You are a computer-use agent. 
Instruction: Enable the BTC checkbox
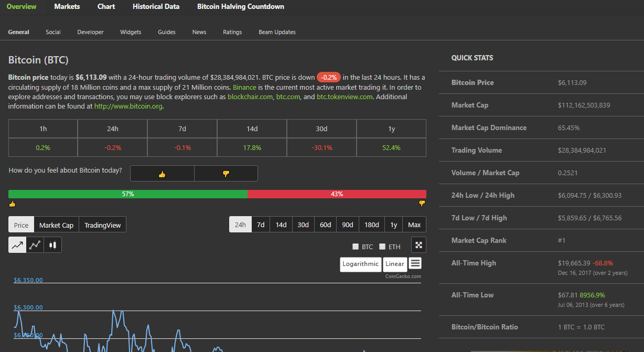point(356,247)
